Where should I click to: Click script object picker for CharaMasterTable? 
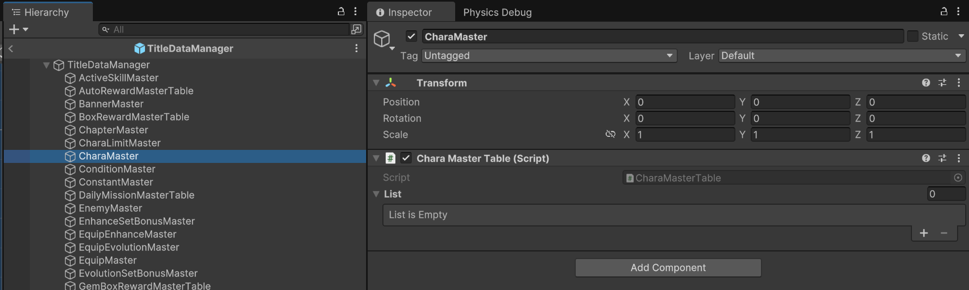958,178
